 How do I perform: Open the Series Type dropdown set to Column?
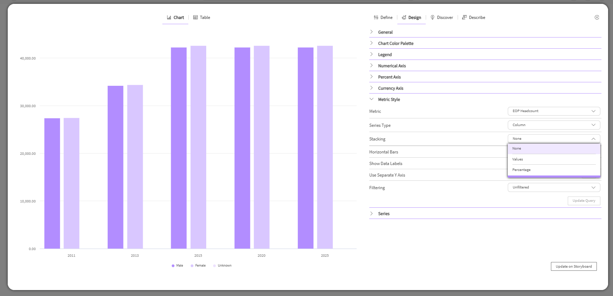[x=553, y=125]
